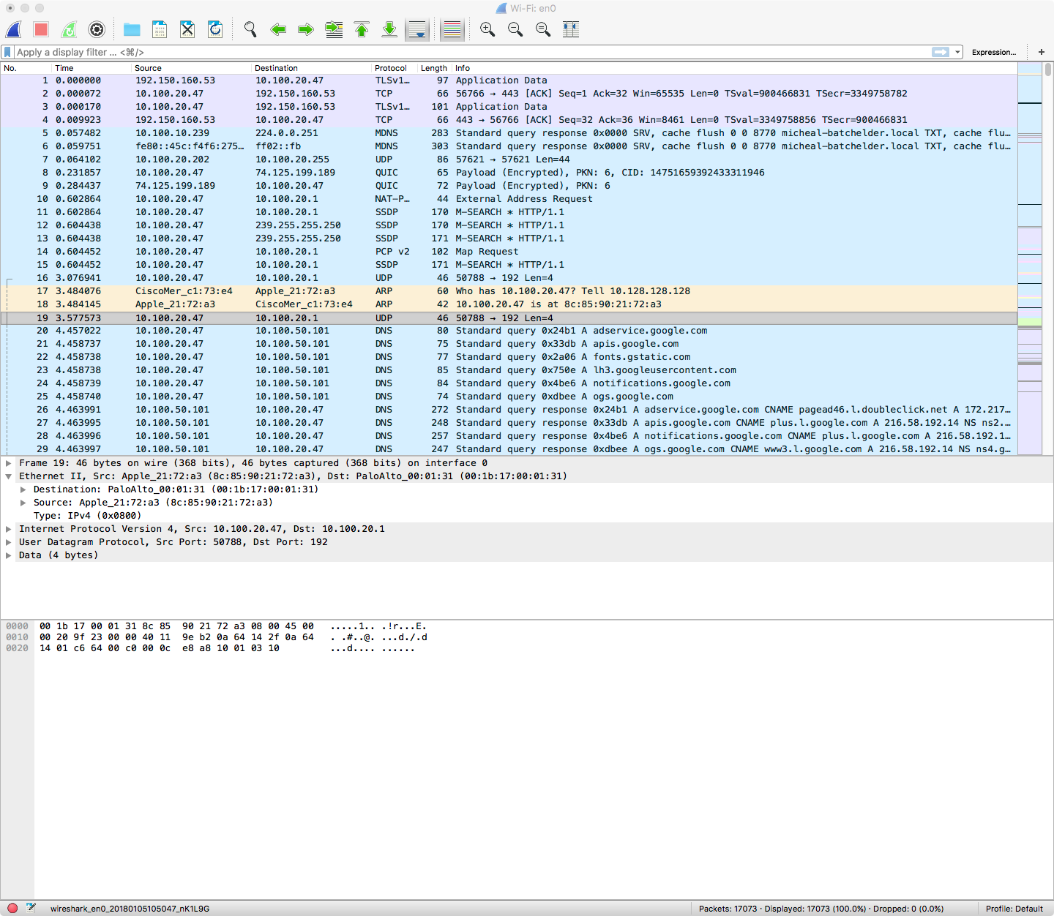Sort by the Destination column header
The image size is (1054, 916).
312,68
